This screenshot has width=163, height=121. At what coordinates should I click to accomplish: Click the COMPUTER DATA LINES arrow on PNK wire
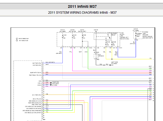[x=51, y=83]
